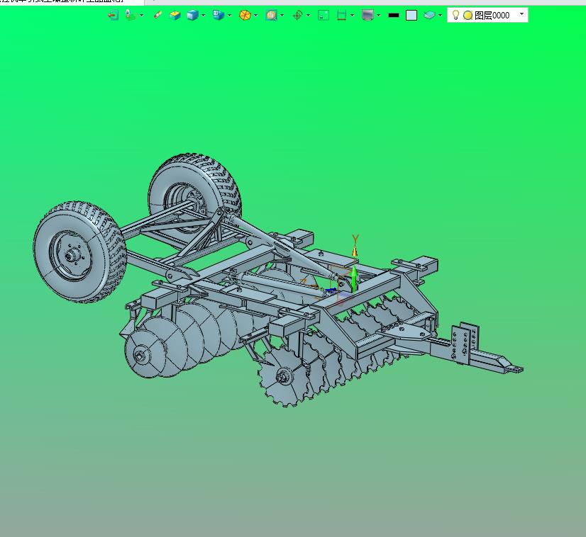Click the Y axis label of the triad
The width and height of the screenshot is (586, 537).
355,239
